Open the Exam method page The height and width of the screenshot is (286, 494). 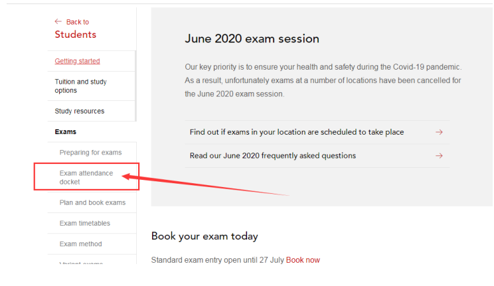pyautogui.click(x=81, y=244)
